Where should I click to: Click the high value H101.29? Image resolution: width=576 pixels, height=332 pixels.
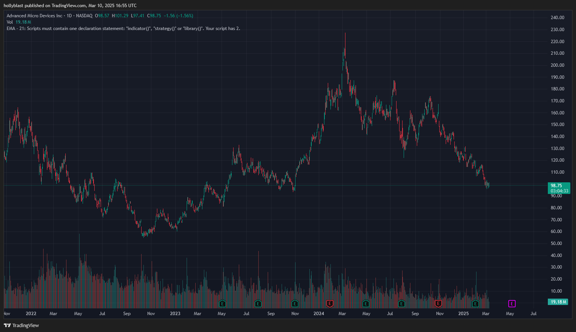click(x=120, y=16)
